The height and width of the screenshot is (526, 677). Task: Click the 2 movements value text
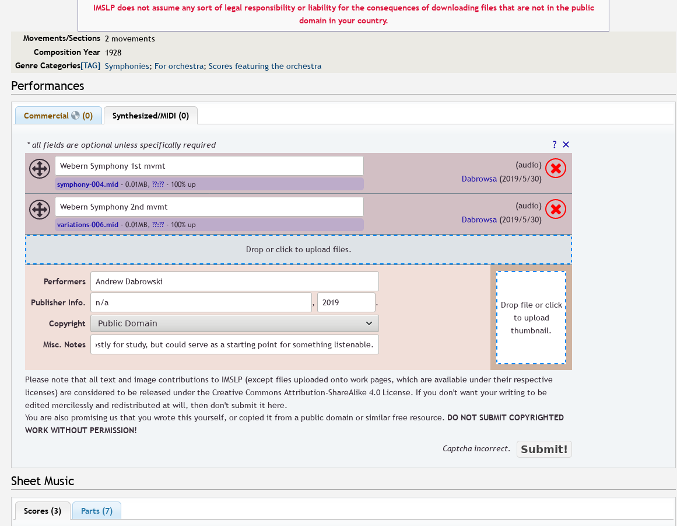130,39
